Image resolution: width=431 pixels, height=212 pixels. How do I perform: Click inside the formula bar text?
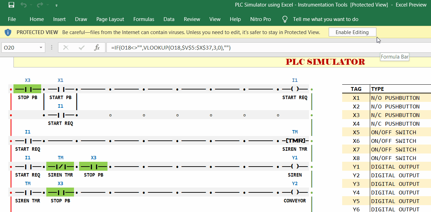coord(171,48)
